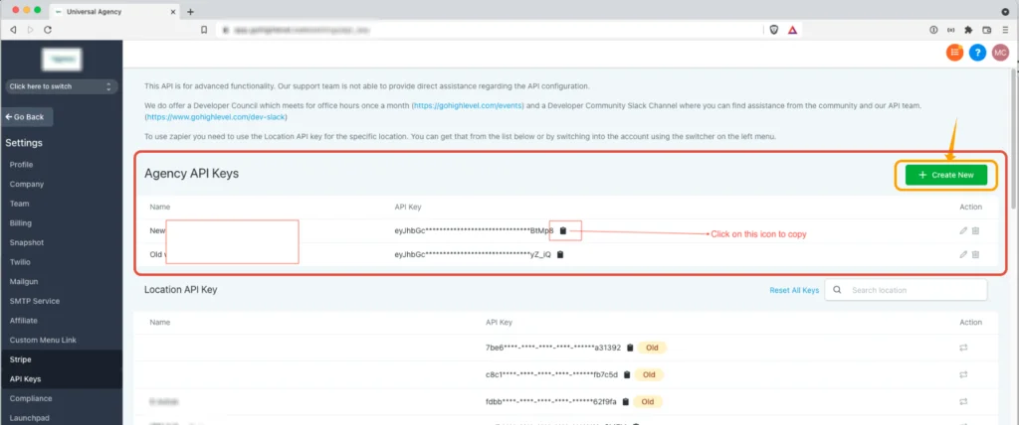Copy location key ending a31392
This screenshot has width=1019, height=425.
pyautogui.click(x=630, y=348)
